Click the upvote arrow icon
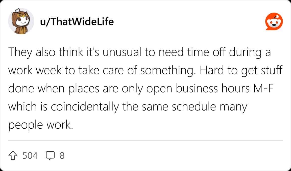 13,156
